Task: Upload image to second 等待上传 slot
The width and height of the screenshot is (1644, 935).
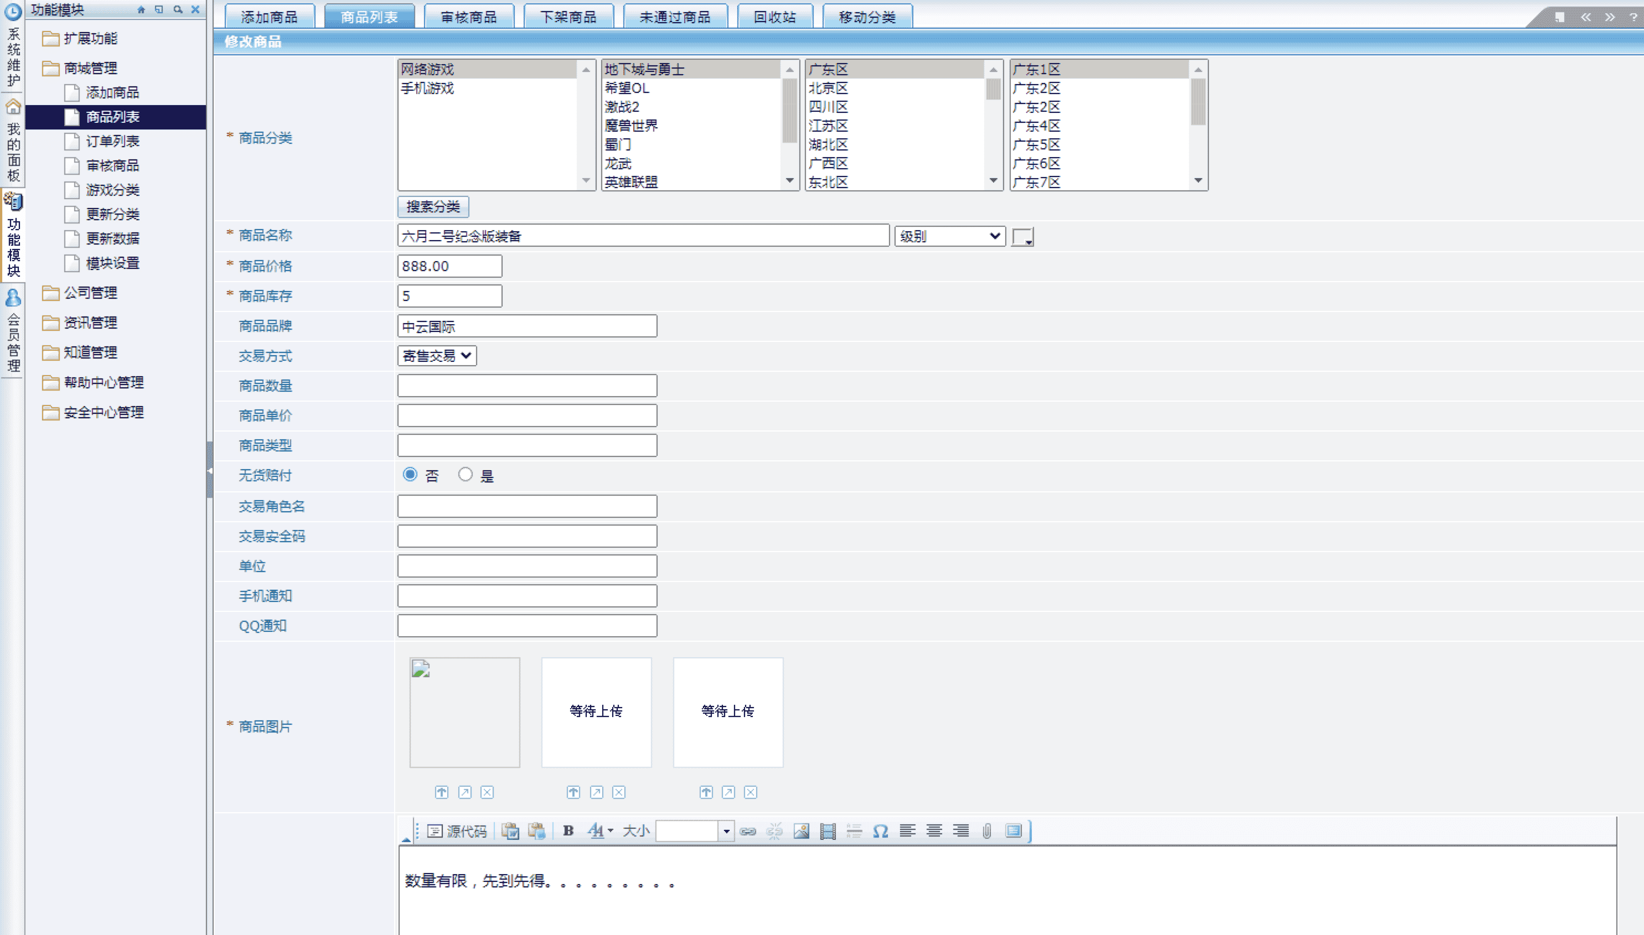Action: click(573, 792)
